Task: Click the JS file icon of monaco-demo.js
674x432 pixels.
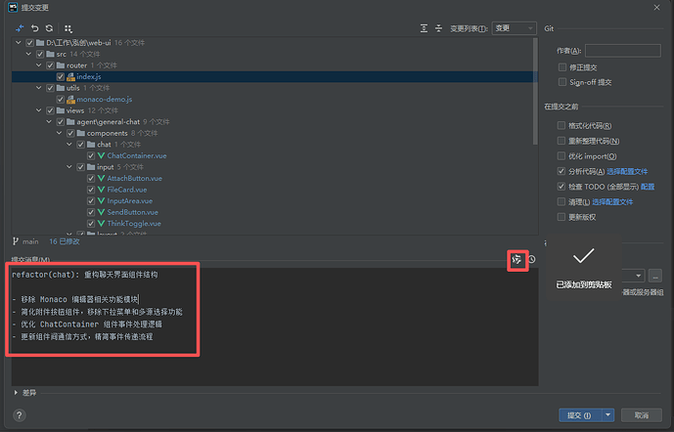Action: [x=71, y=99]
